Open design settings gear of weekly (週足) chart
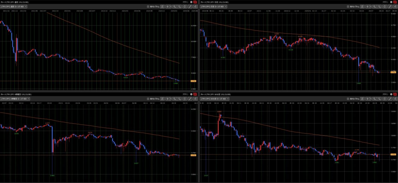Viewport: 398px width, 183px height. (191, 2)
